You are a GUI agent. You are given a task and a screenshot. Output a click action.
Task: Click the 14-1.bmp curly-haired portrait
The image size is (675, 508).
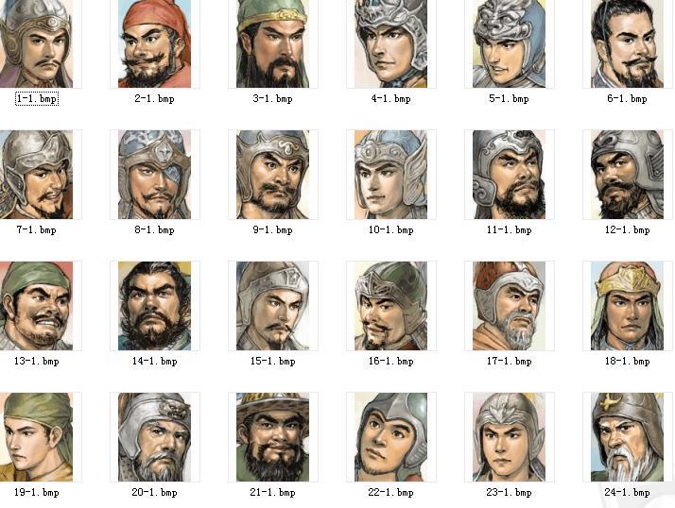point(154,306)
